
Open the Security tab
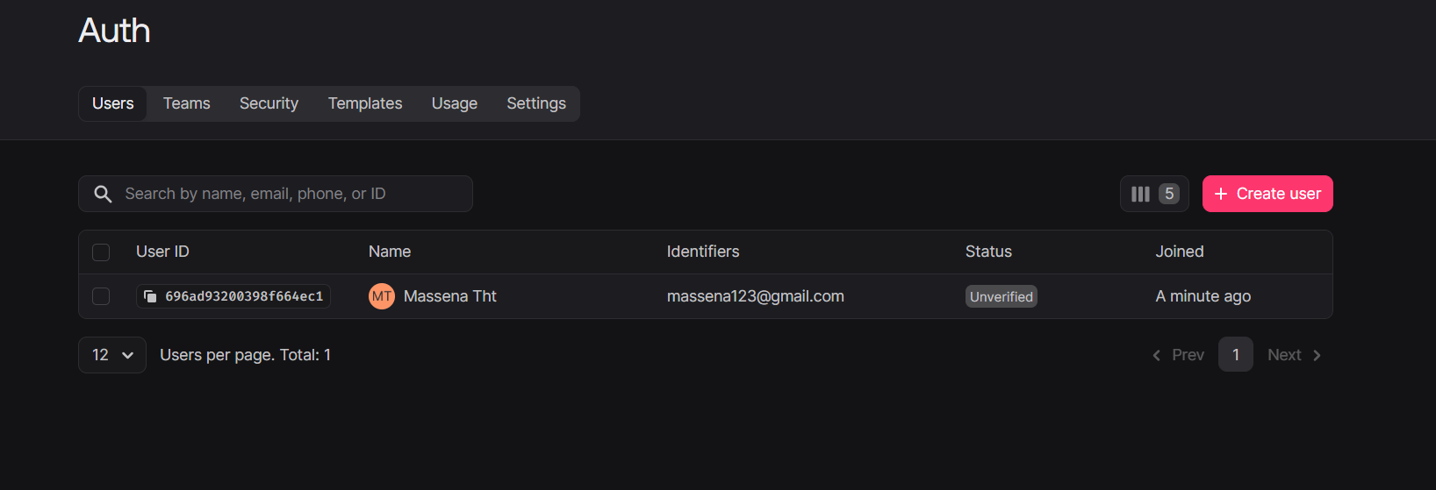point(269,103)
